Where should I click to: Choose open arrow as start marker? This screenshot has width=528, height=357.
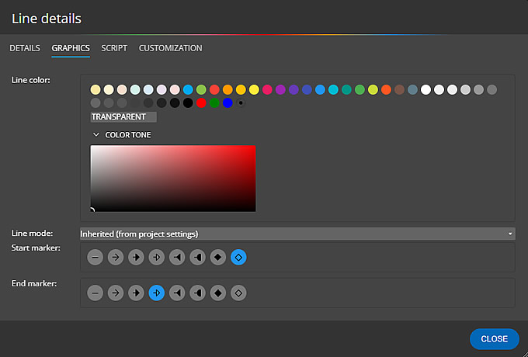coord(116,258)
